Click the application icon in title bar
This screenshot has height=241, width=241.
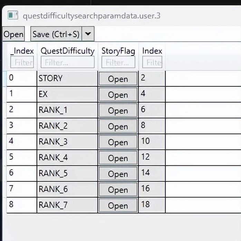point(13,15)
